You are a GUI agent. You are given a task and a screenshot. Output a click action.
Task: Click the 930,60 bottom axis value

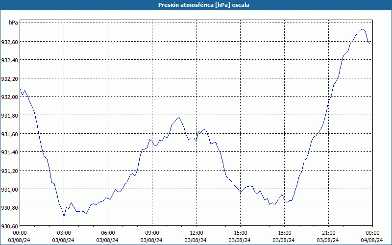pyautogui.click(x=9, y=226)
